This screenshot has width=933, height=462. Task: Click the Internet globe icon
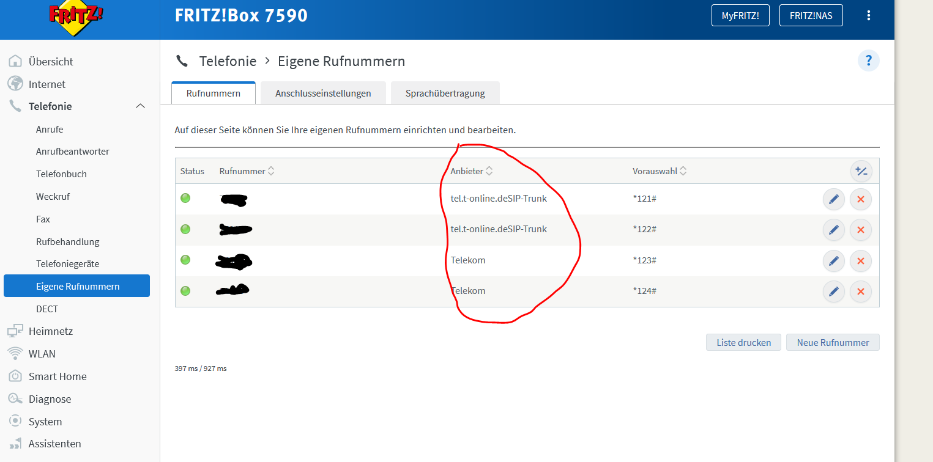point(15,84)
